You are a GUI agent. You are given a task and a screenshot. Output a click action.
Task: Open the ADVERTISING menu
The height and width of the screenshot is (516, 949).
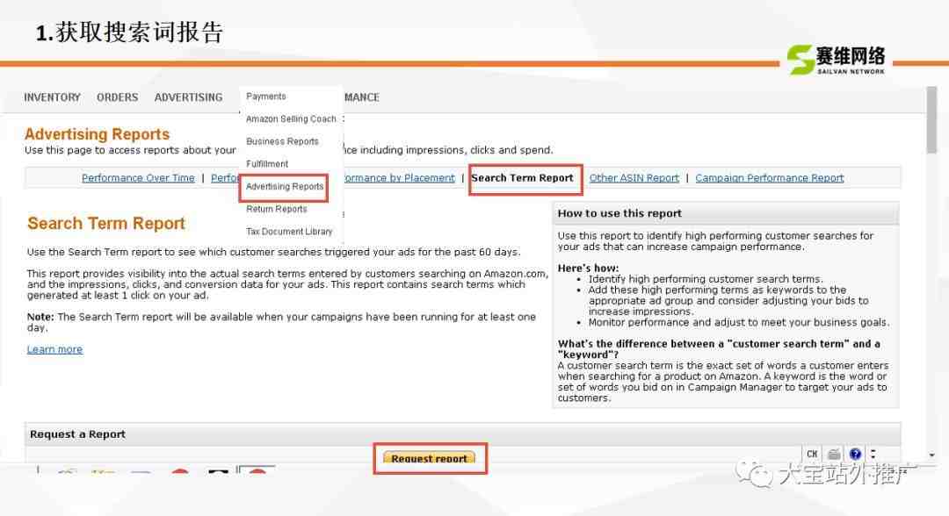click(188, 97)
